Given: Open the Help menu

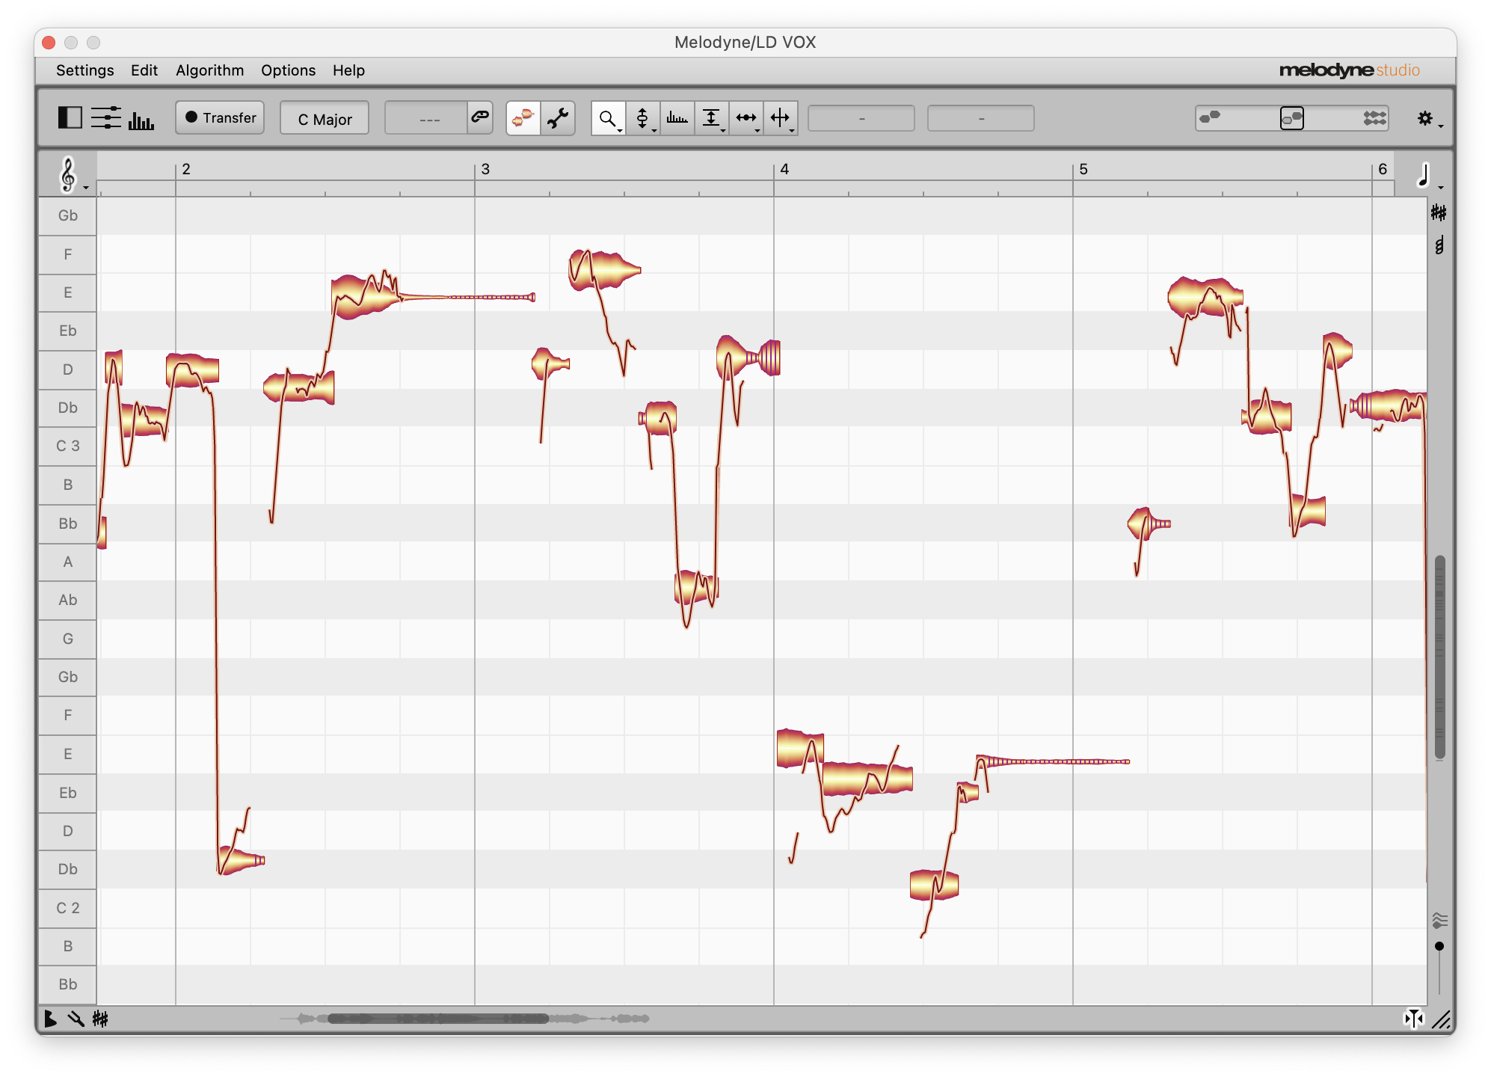Looking at the screenshot, I should point(349,70).
